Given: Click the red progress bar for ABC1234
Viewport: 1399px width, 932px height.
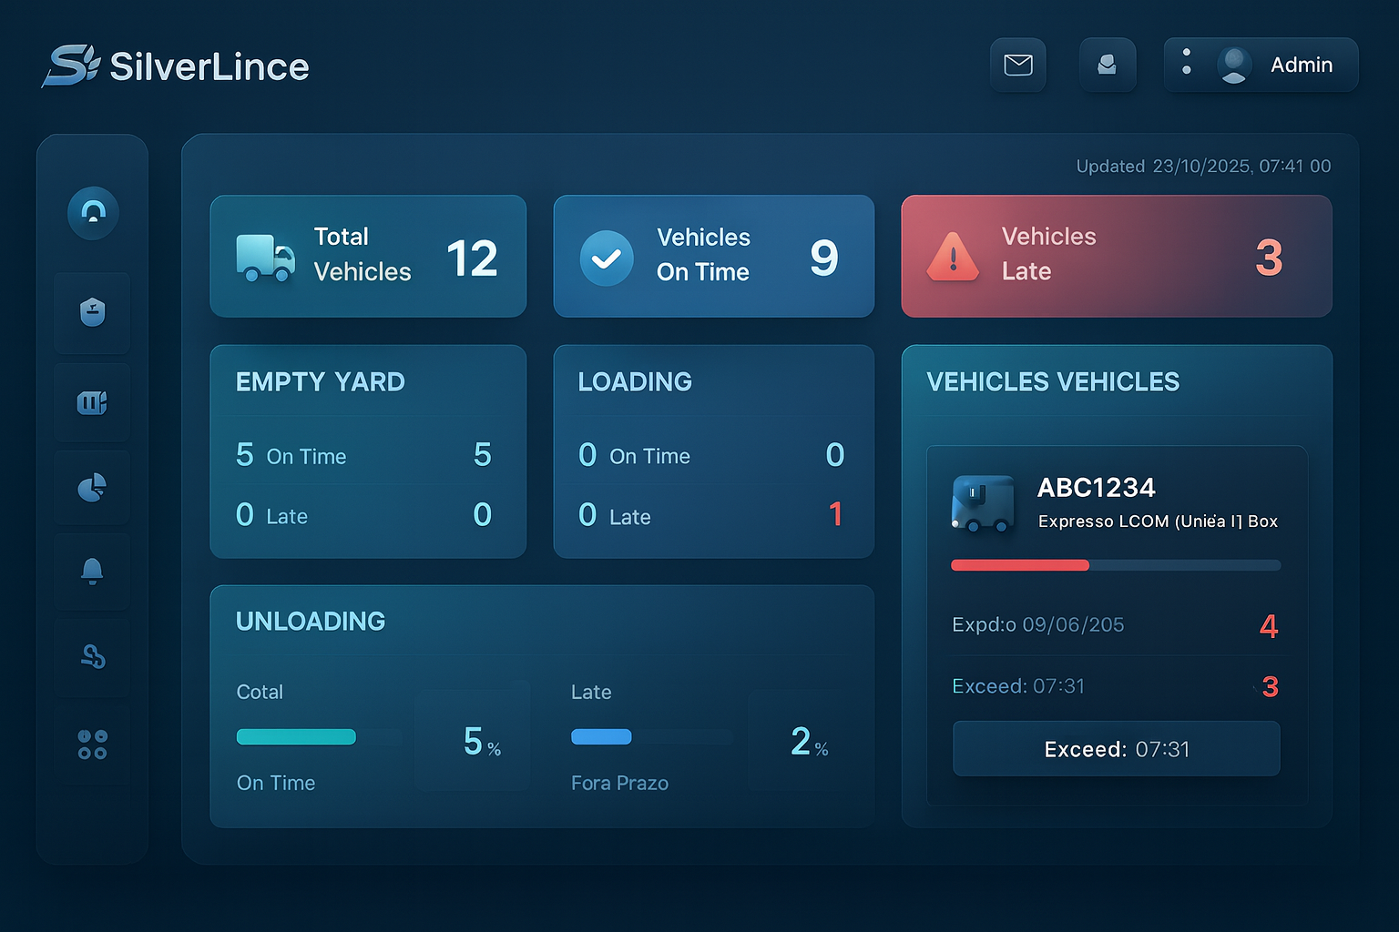Looking at the screenshot, I should click(x=1020, y=565).
